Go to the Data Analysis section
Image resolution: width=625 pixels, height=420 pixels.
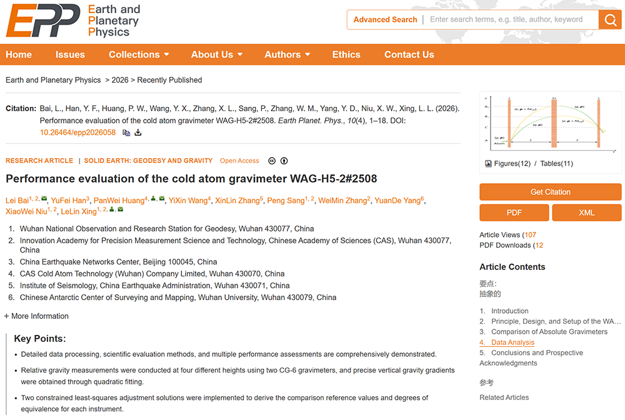click(x=512, y=342)
